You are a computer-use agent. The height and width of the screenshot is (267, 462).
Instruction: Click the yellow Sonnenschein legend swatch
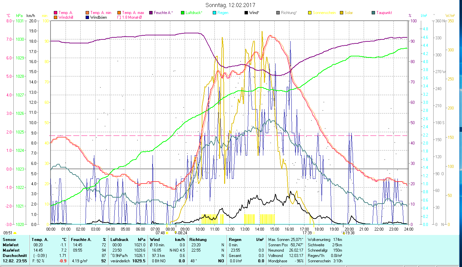tap(310, 13)
